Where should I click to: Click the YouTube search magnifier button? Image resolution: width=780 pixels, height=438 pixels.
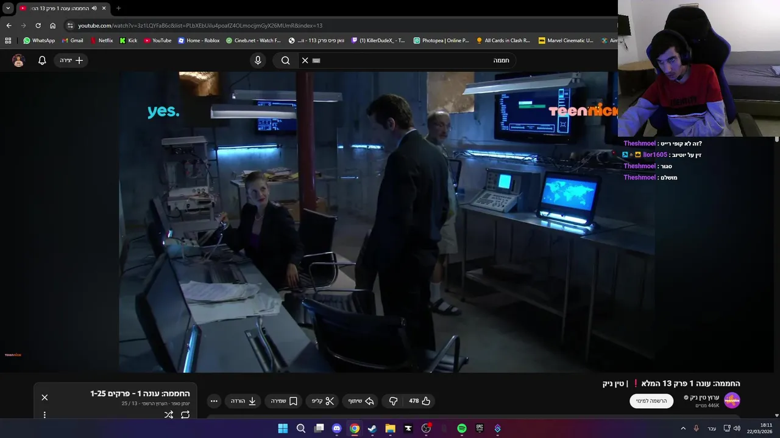click(285, 60)
